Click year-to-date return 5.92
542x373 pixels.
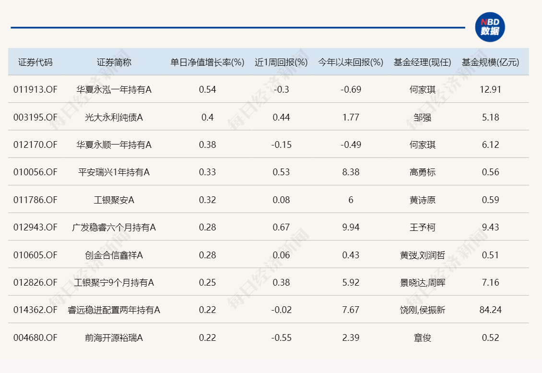tap(351, 282)
